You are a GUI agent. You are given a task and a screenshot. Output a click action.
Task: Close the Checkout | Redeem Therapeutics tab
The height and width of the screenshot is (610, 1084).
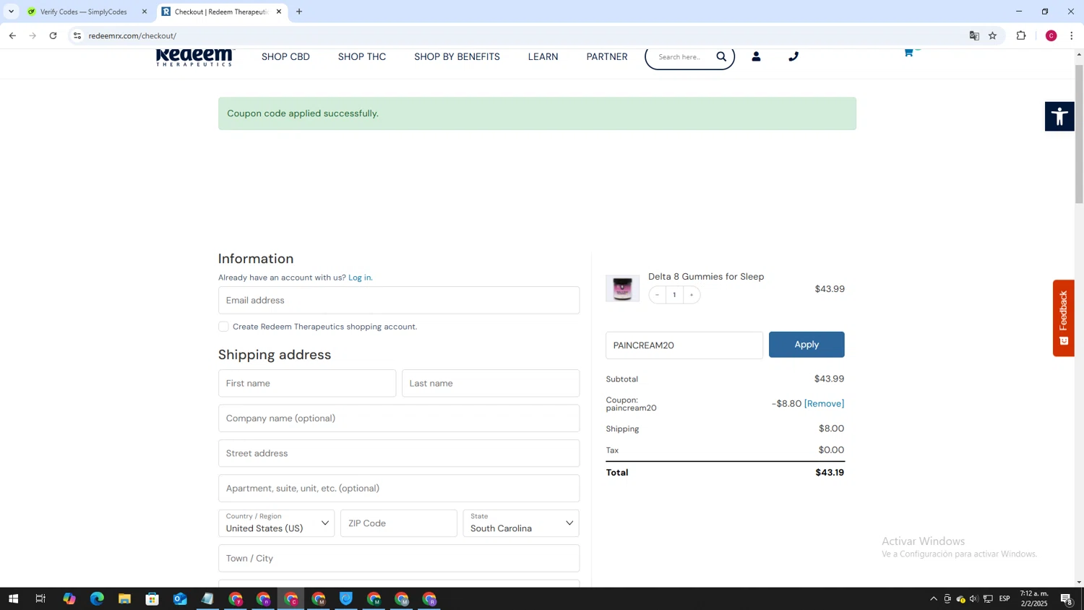coord(279,12)
